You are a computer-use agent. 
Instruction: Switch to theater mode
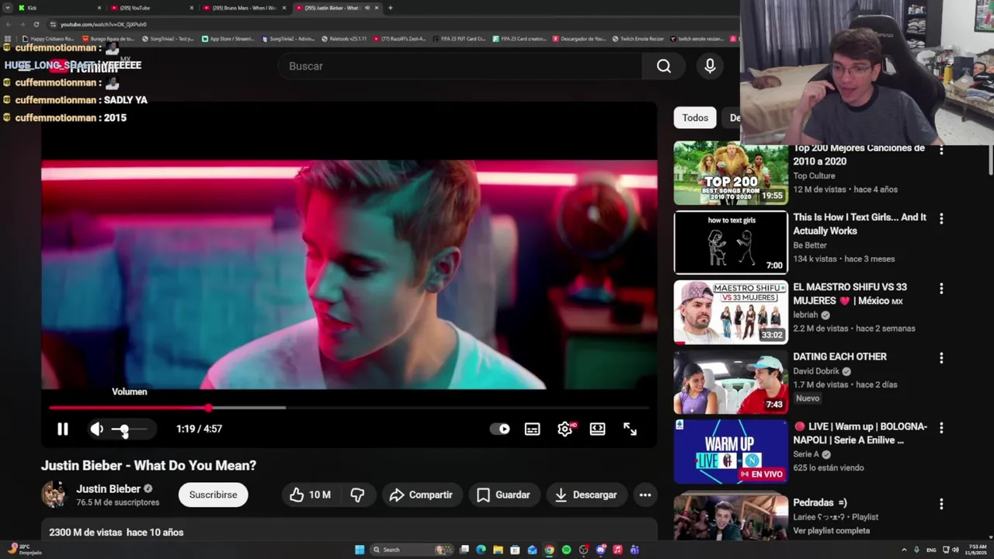click(597, 429)
